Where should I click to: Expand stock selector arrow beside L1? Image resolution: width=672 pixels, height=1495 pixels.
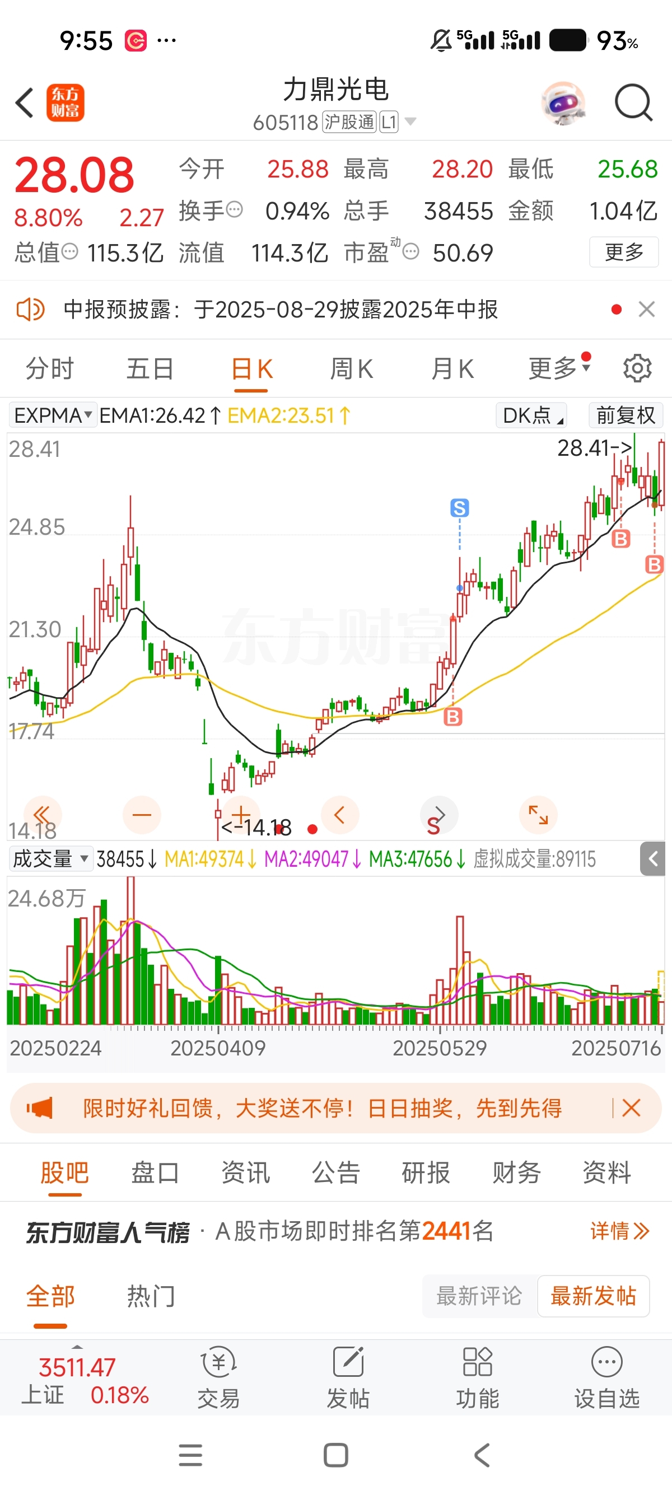410,122
